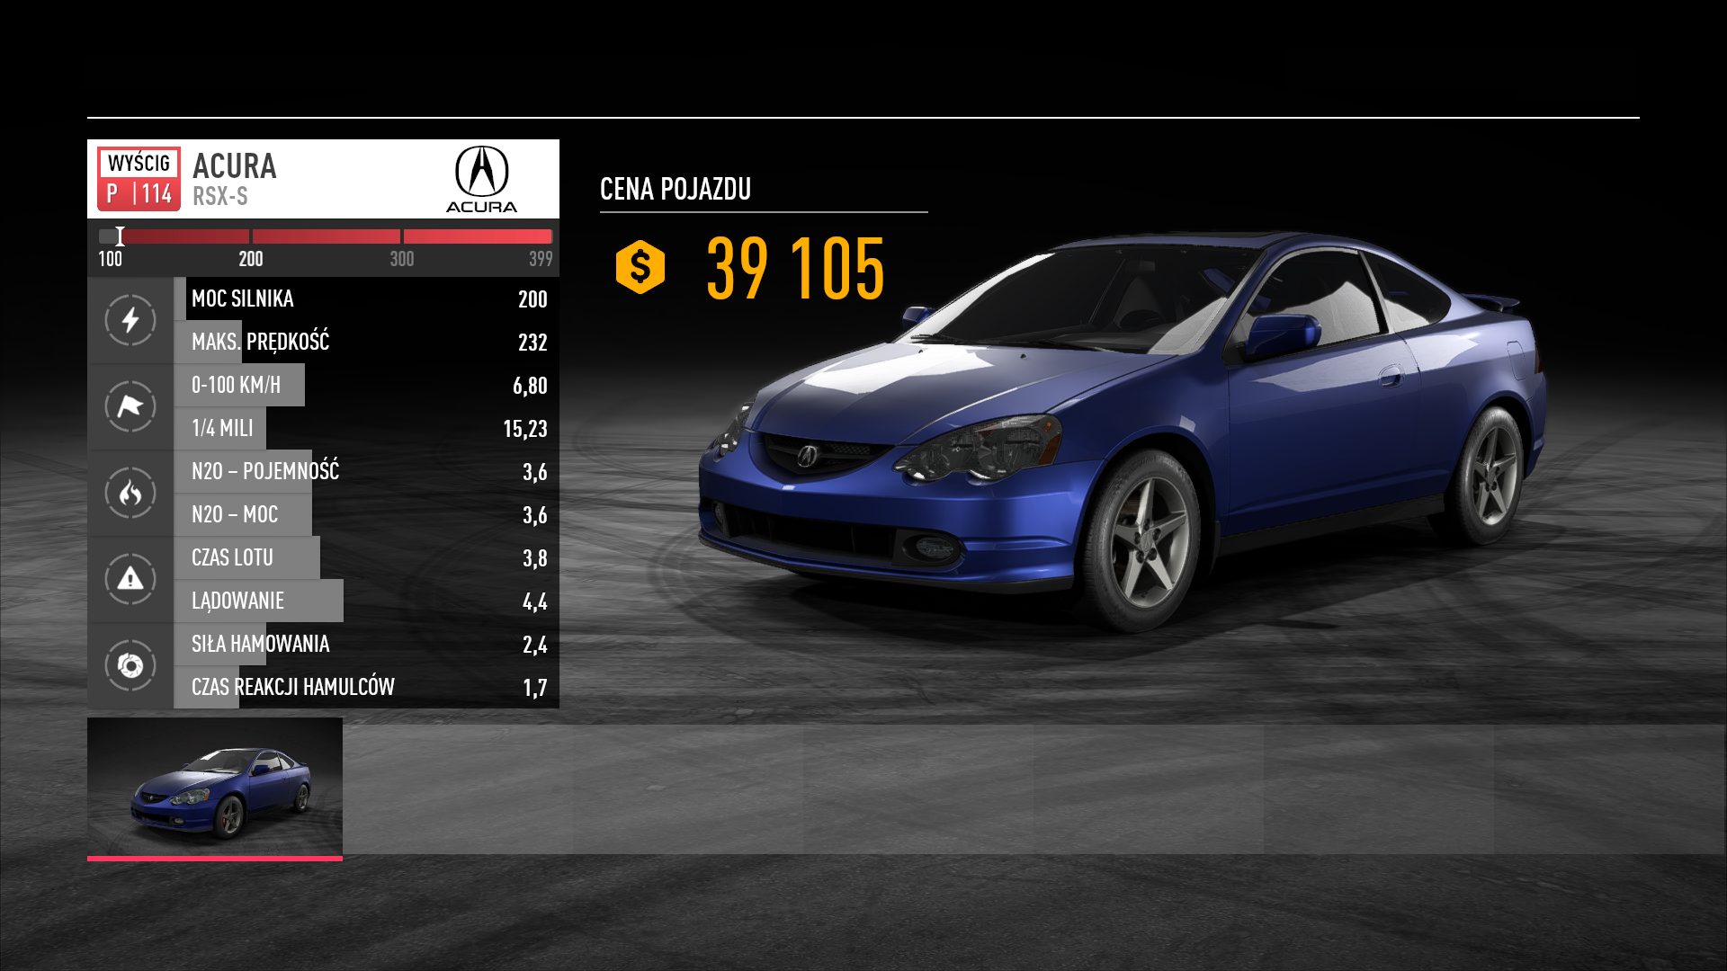Click the Acura brand logo
Viewport: 1727px width, 971px height.
tap(481, 179)
